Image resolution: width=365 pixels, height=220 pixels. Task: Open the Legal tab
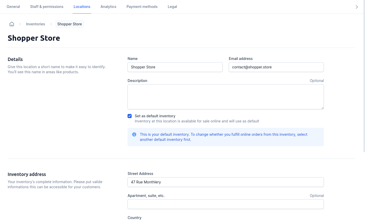pos(172,7)
